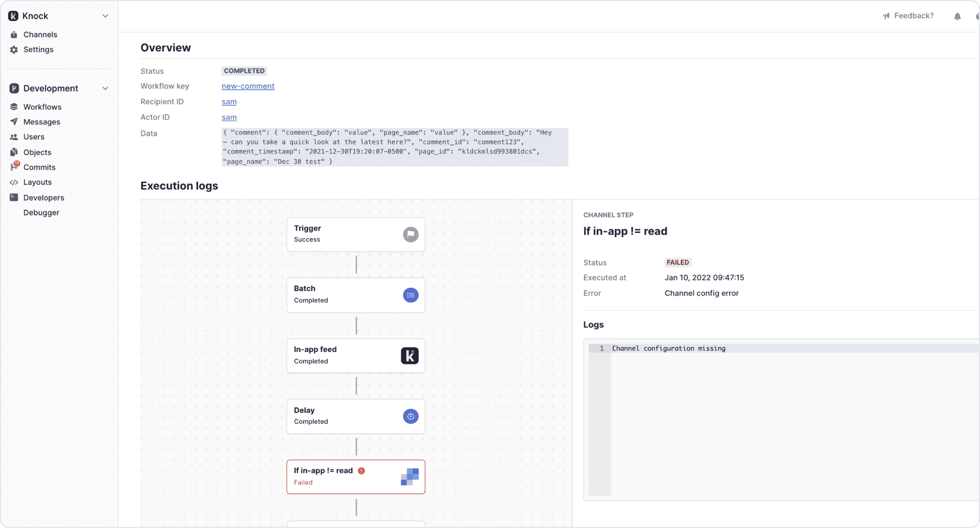Click the Feedback megaphone icon
980x528 pixels.
(x=886, y=16)
